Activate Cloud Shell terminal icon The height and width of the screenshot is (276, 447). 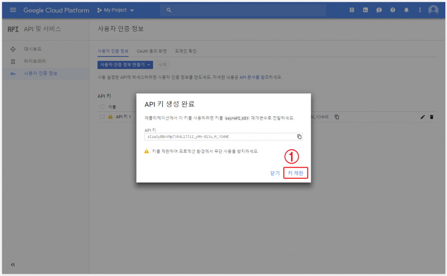tap(365, 10)
